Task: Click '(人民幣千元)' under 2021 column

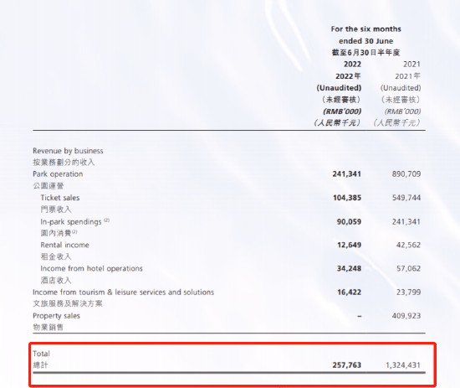Action: (397, 122)
